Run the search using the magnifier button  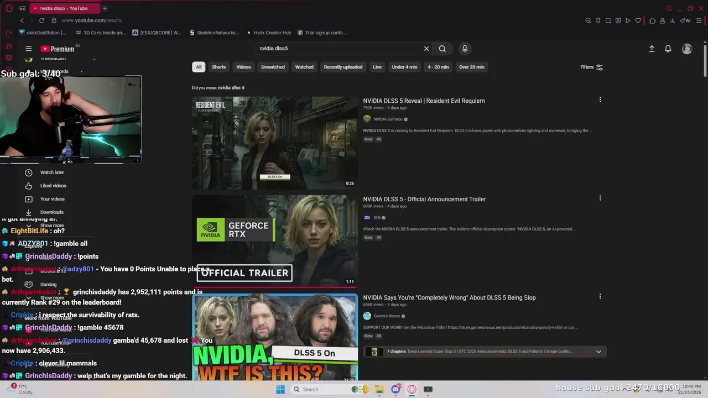coord(442,49)
